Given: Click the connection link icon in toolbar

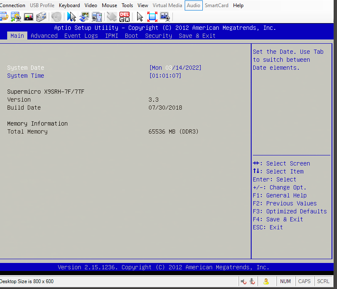Looking at the screenshot, I should pos(4,17).
